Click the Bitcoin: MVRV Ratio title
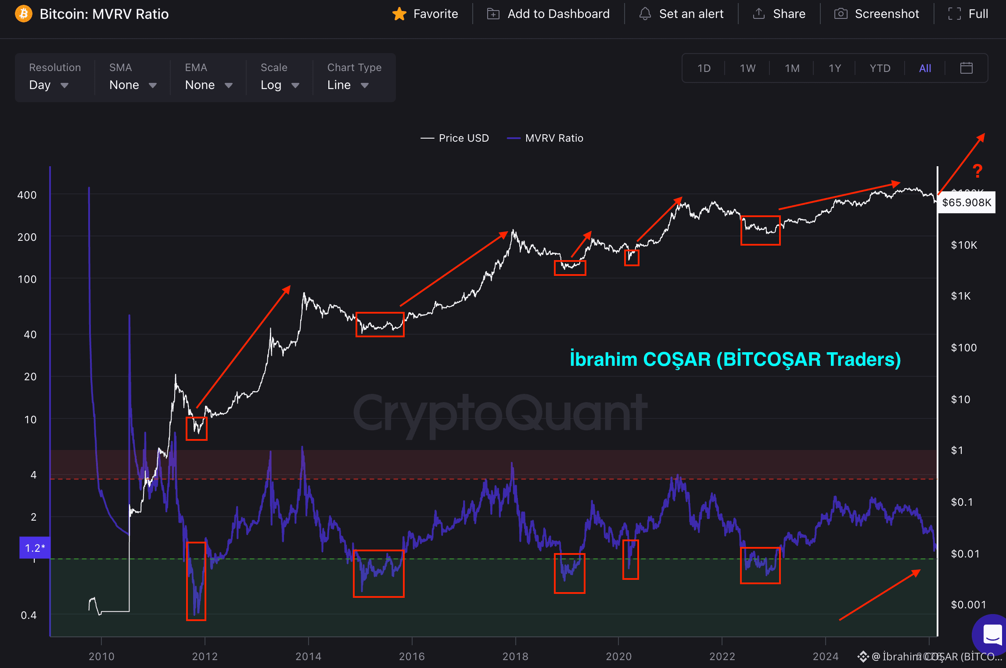1006x668 pixels. point(104,14)
